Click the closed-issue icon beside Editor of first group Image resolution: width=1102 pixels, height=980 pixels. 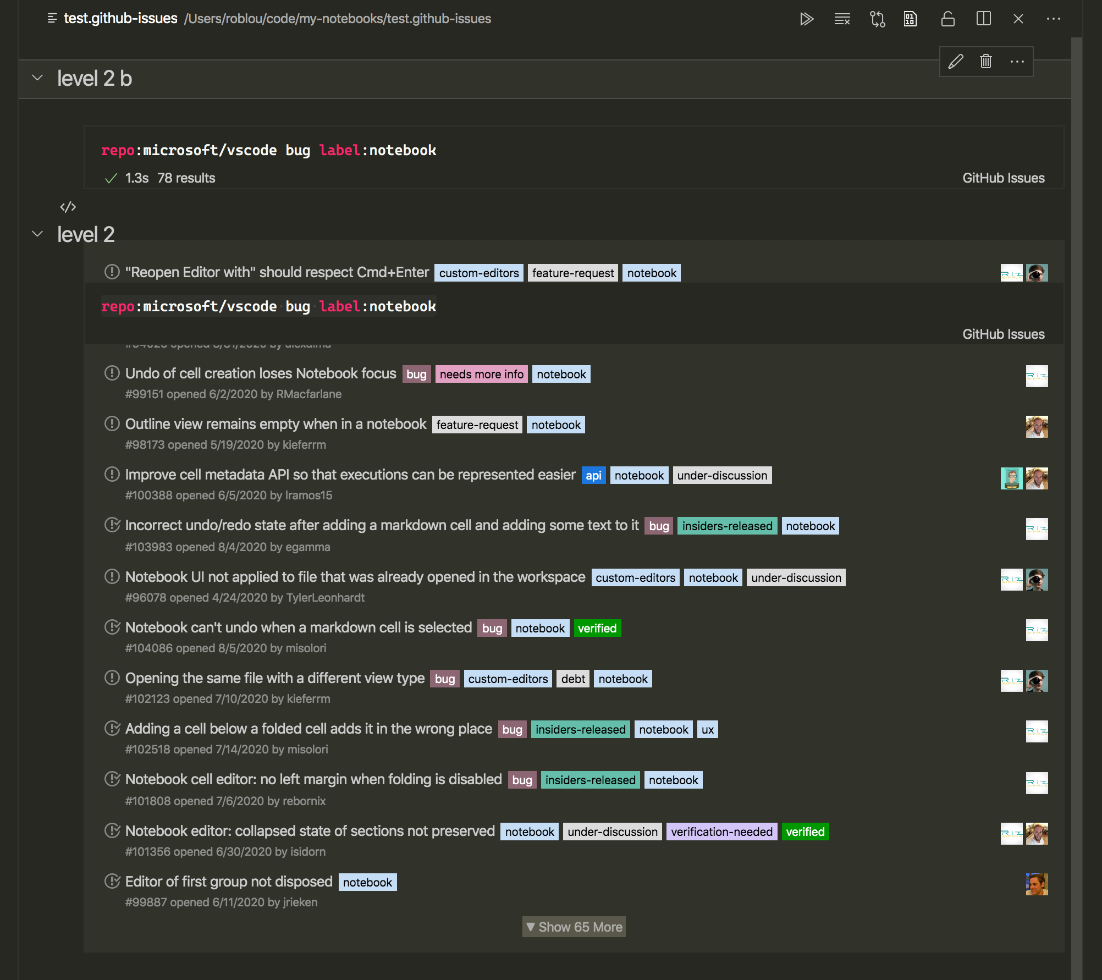112,881
